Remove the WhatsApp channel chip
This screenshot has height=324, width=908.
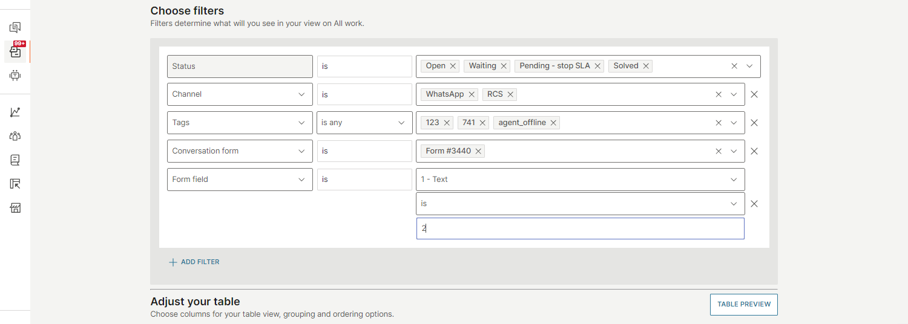(x=472, y=94)
